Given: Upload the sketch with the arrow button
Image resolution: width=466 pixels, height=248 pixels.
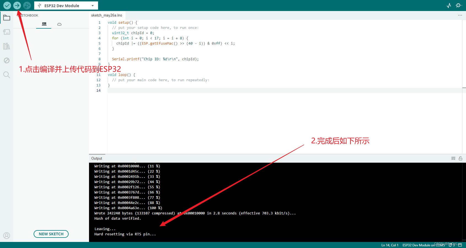Looking at the screenshot, I should [17, 6].
